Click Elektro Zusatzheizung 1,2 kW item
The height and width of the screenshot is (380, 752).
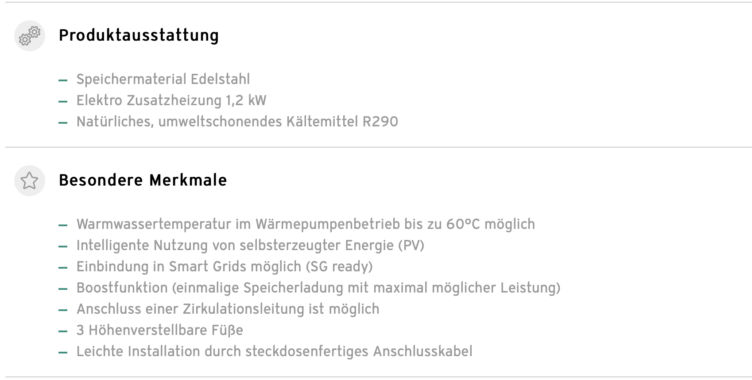tap(171, 100)
